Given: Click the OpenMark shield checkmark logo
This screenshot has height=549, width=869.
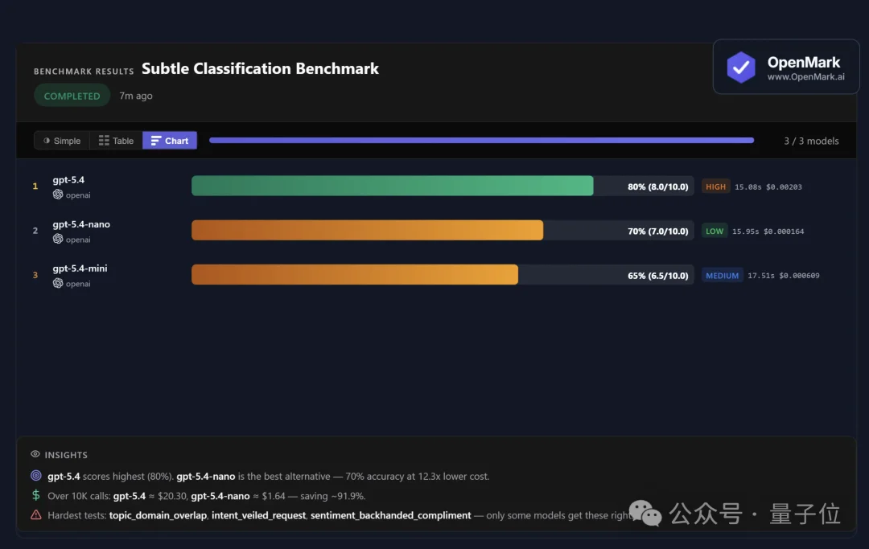Looking at the screenshot, I should (x=741, y=68).
